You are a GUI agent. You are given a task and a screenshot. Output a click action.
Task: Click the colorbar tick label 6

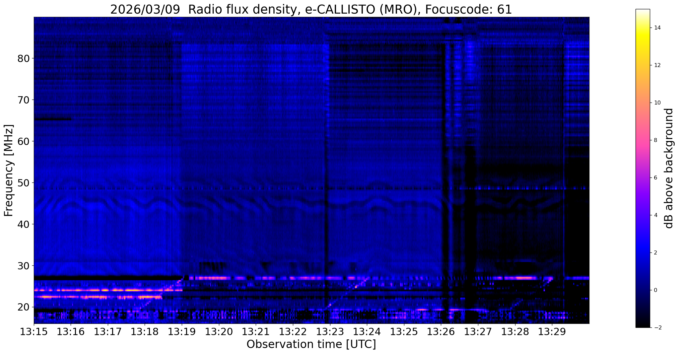coord(656,177)
